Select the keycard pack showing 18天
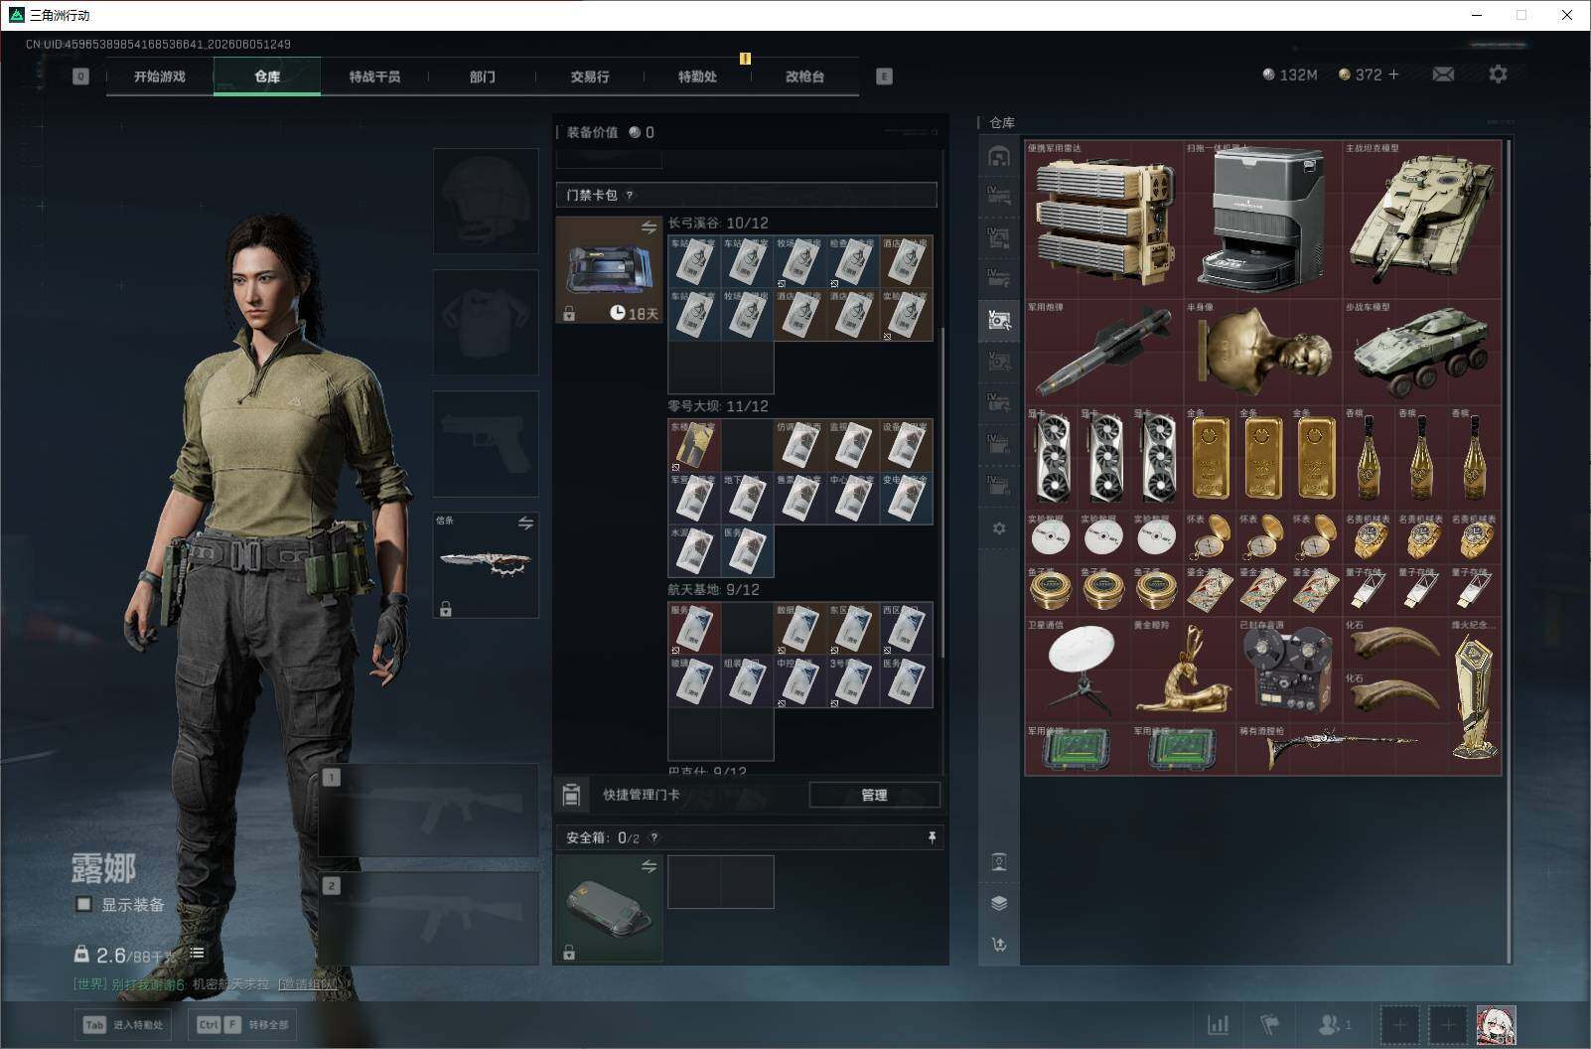 click(x=609, y=270)
